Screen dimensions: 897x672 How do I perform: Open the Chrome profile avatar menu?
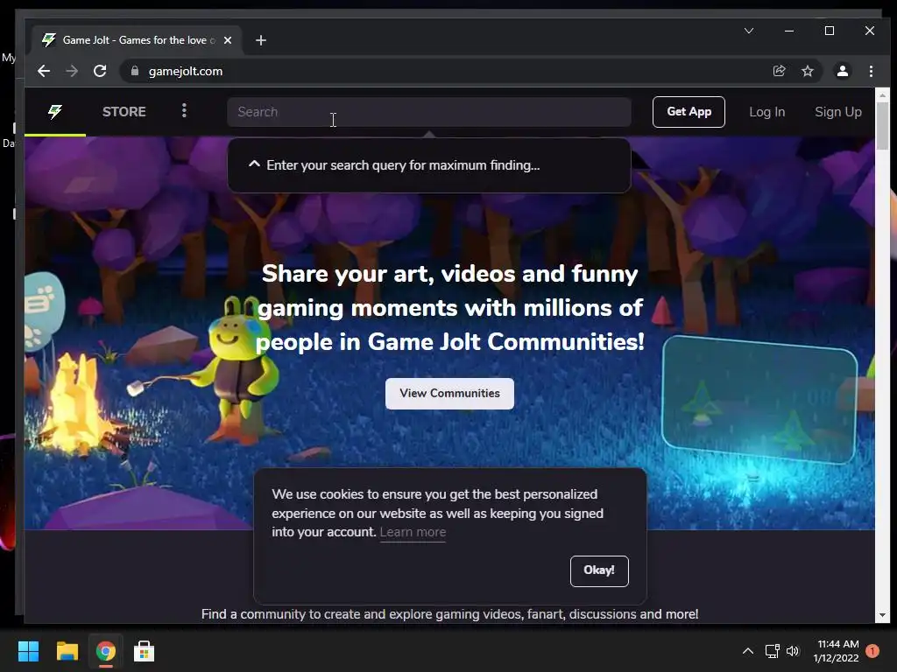tap(842, 71)
